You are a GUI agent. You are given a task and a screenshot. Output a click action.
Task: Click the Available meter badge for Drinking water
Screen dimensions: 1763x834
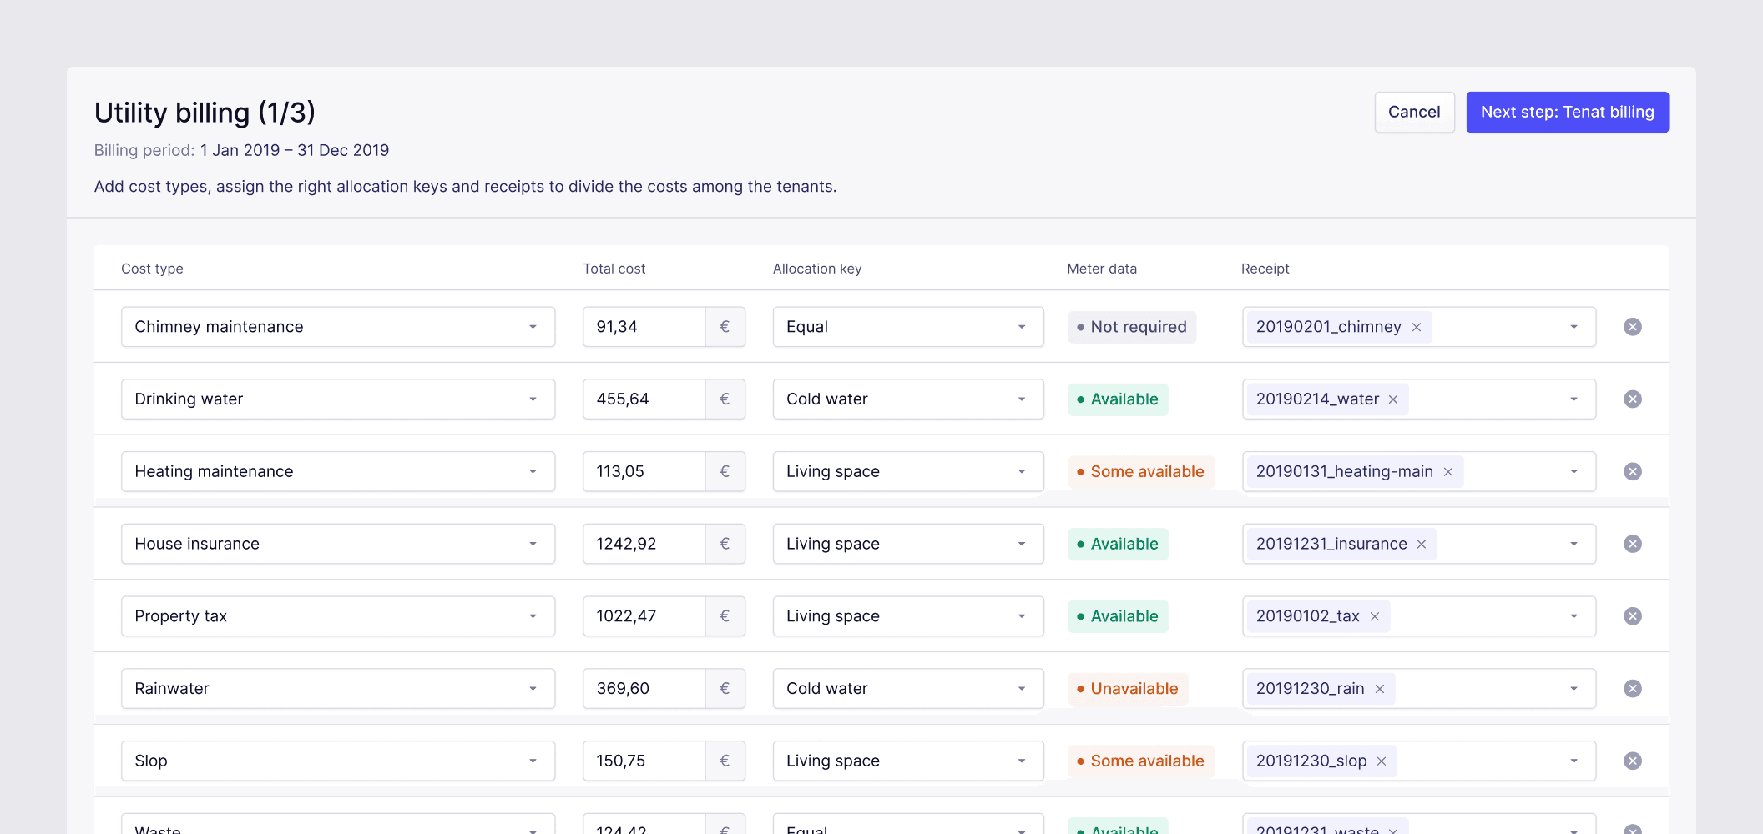tap(1118, 399)
